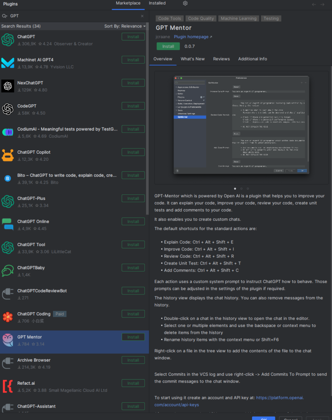Open the Additional Info tab

point(252,59)
